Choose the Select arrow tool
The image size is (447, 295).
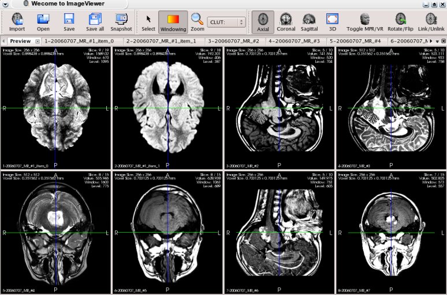(148, 22)
